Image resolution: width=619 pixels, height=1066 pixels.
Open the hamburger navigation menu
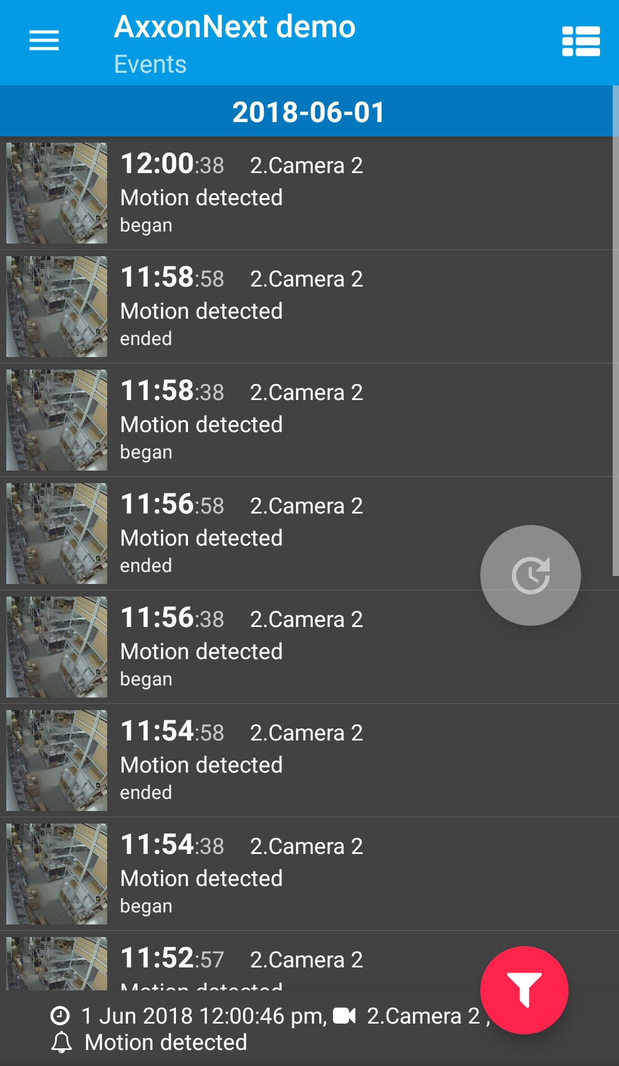tap(44, 41)
